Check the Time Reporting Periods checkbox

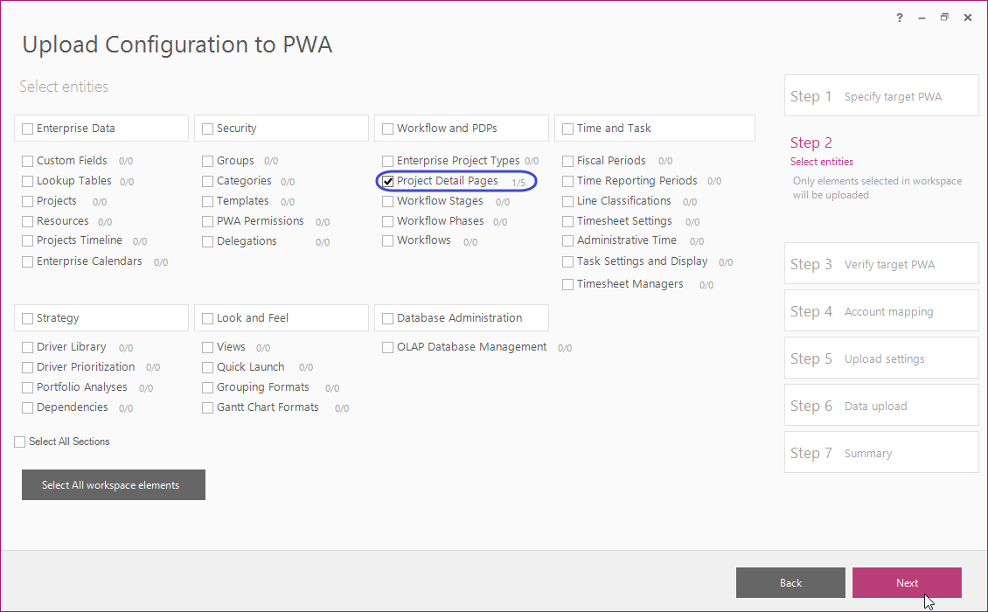pos(567,182)
